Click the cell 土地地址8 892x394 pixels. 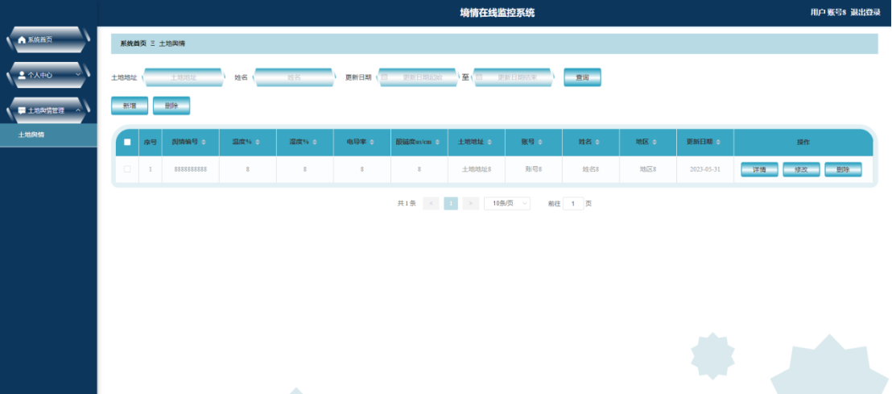click(x=477, y=170)
